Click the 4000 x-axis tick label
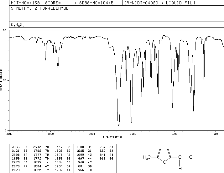This screenshot has height=173, width=224. (x=9, y=134)
